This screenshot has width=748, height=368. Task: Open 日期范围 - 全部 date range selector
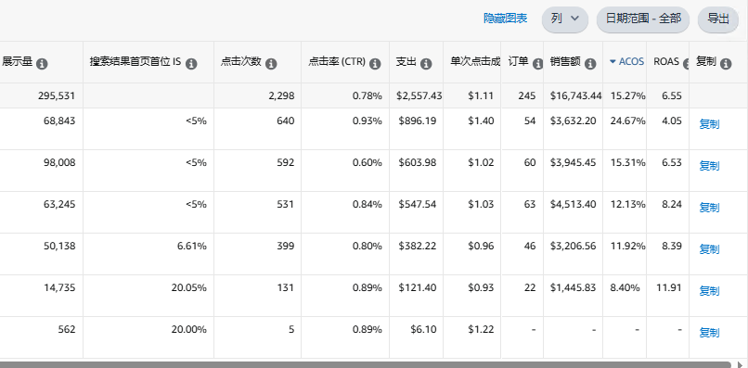coord(643,19)
